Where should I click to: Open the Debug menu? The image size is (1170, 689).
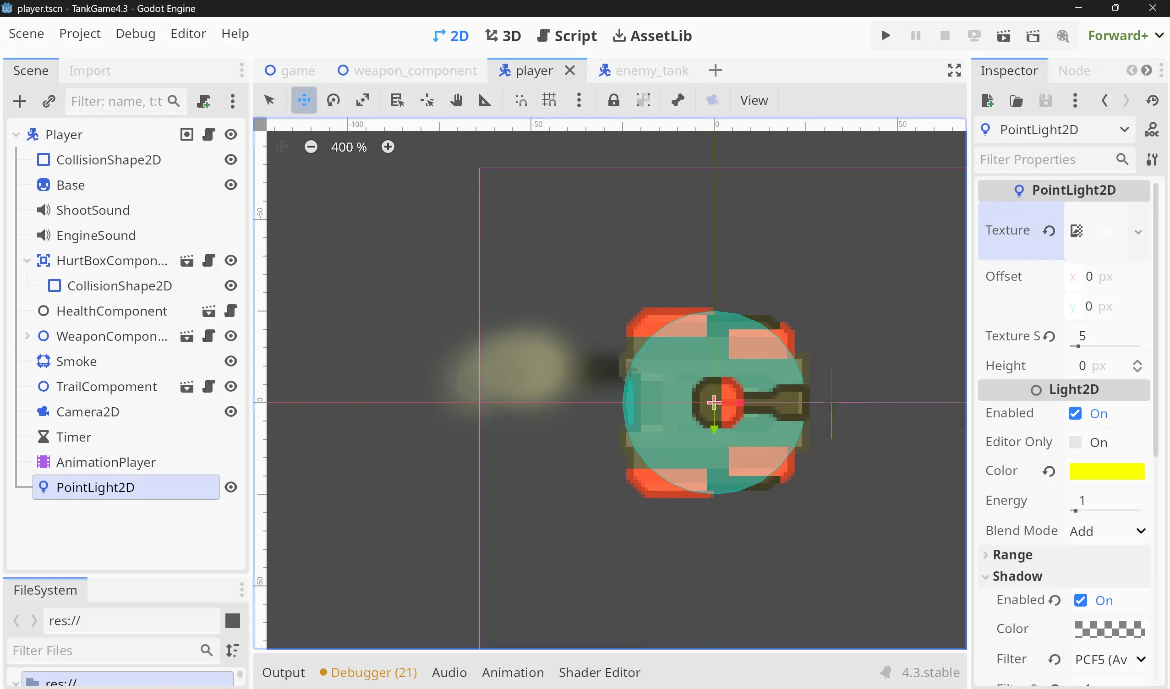(x=135, y=33)
